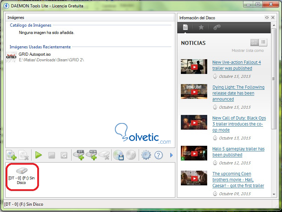Click the Octubre 12, 2015 date
Viewport: 282px width, 212px height.
click(x=235, y=163)
